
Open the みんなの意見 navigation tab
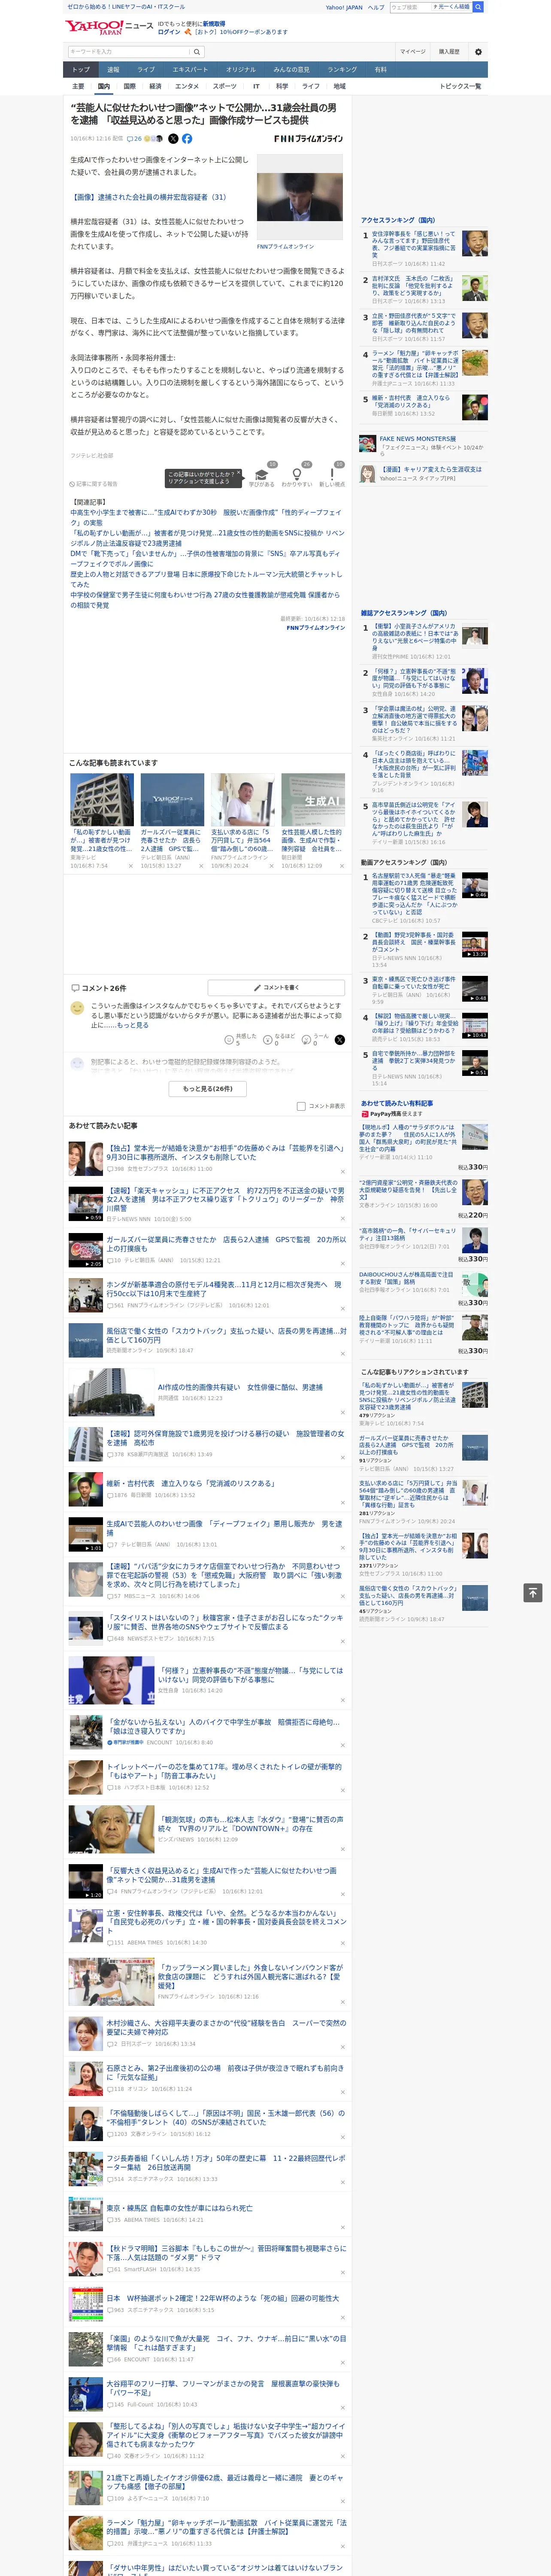click(x=291, y=70)
